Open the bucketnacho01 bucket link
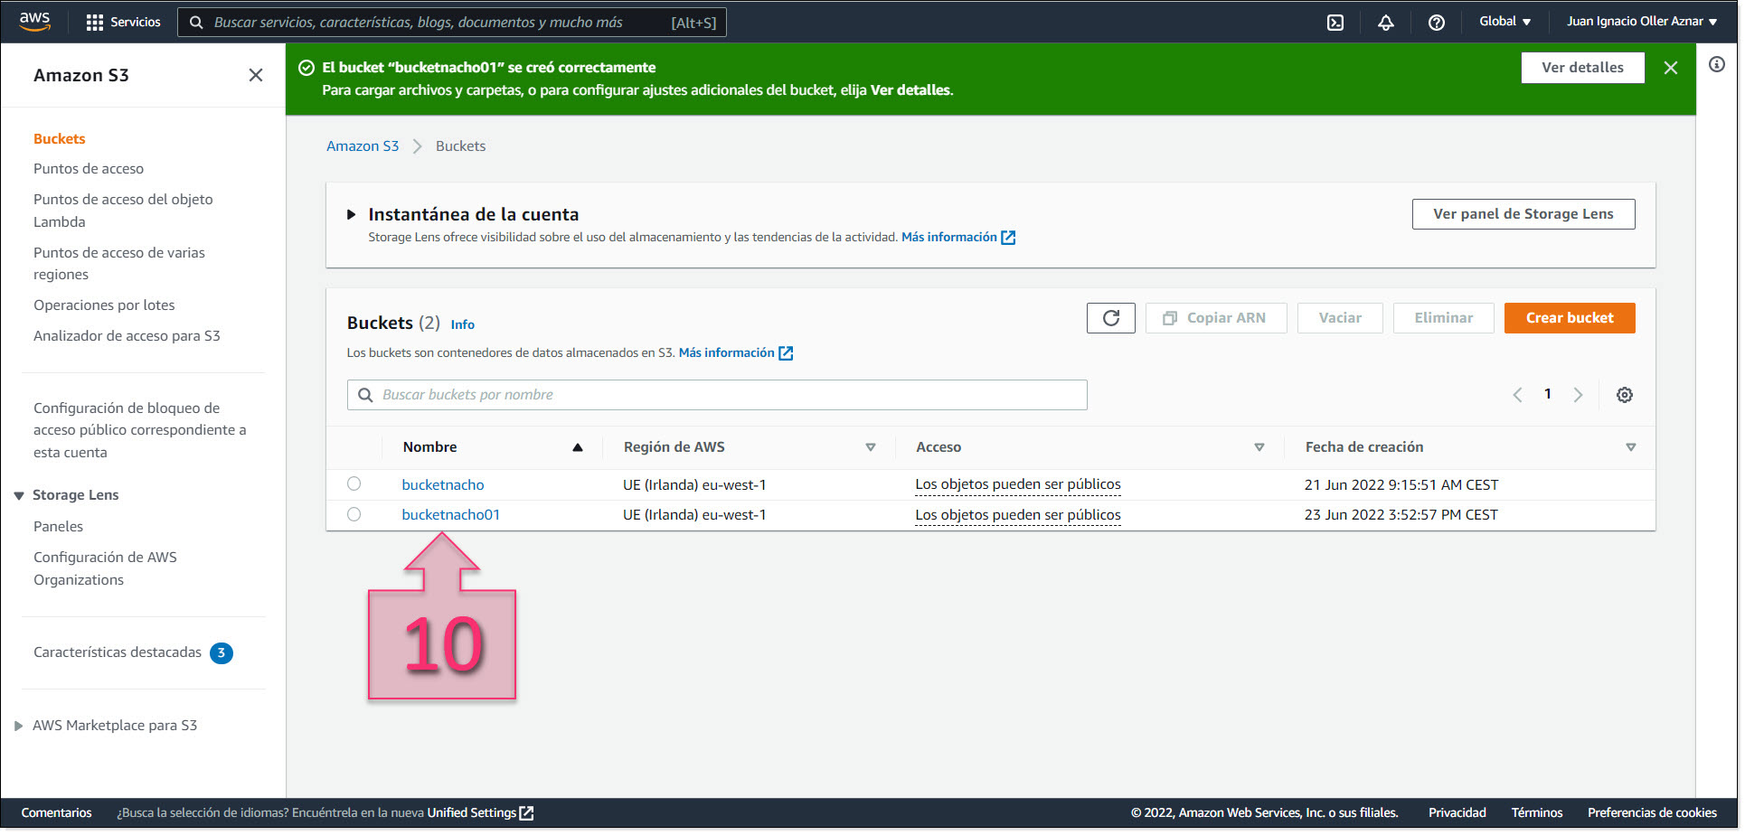The height and width of the screenshot is (835, 1745). (450, 515)
